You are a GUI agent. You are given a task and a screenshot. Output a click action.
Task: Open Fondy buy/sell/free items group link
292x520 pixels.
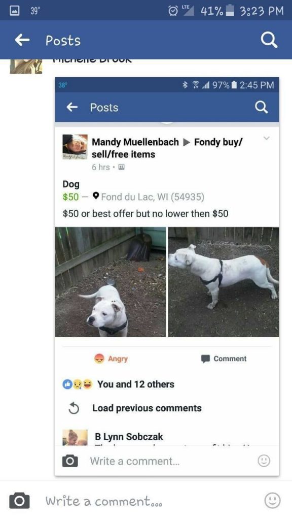(167, 148)
